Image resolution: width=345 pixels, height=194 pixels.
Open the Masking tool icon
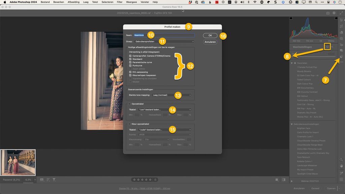coord(341,38)
